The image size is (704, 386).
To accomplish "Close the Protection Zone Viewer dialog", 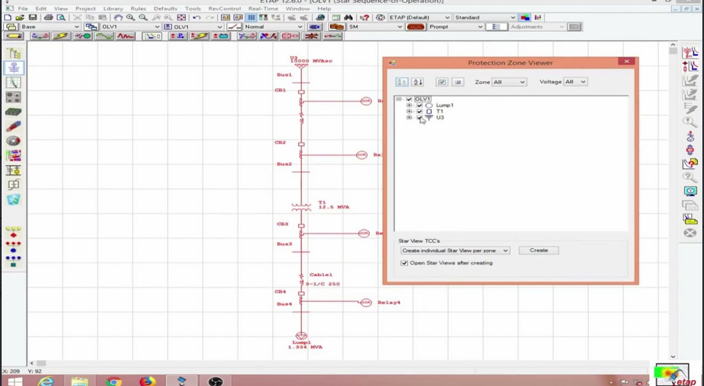I will point(626,62).
